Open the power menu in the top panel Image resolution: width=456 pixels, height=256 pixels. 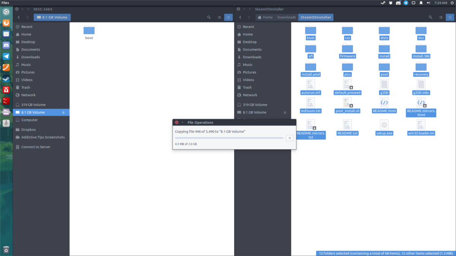pos(451,3)
